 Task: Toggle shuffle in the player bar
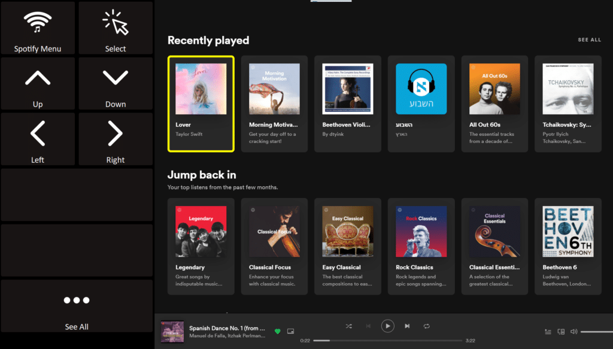coord(349,326)
